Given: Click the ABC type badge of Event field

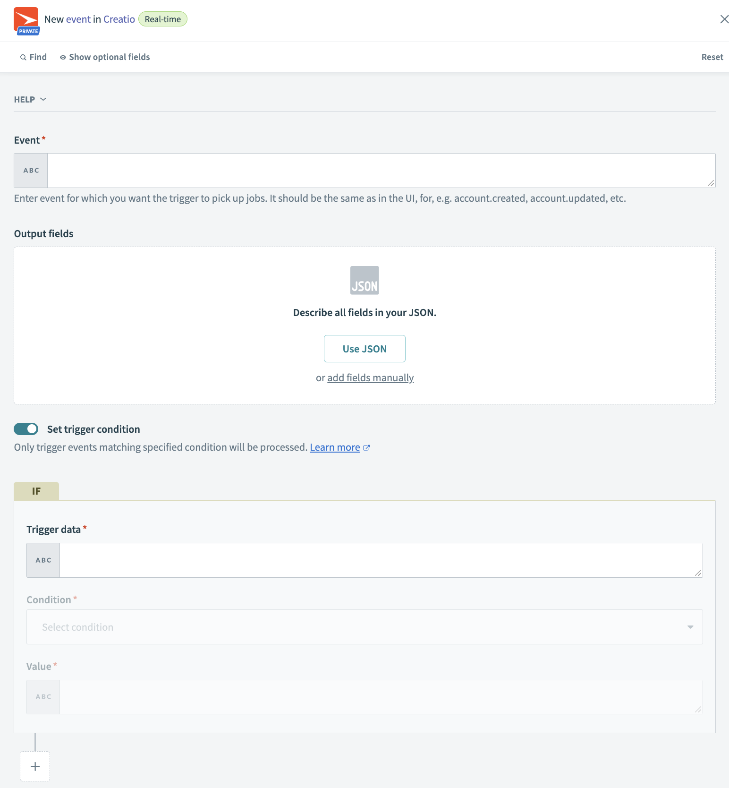Looking at the screenshot, I should [x=31, y=171].
